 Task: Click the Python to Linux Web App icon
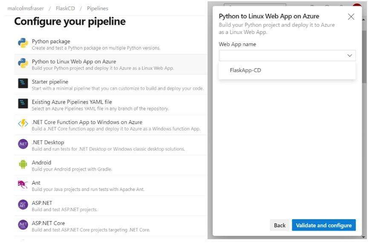click(23, 63)
